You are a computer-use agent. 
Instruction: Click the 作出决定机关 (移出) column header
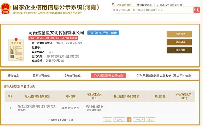point(184,96)
